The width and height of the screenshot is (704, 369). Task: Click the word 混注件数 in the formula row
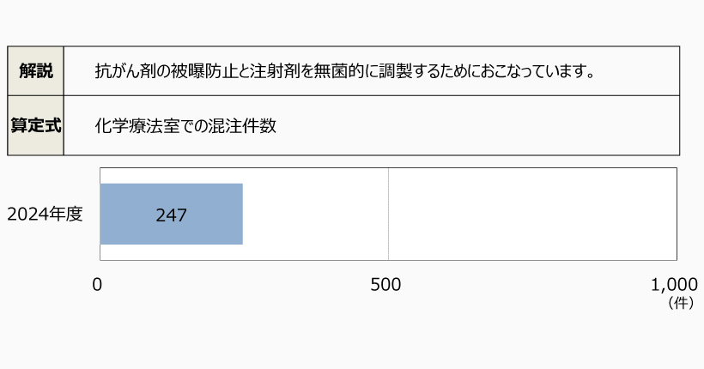[x=246, y=125]
